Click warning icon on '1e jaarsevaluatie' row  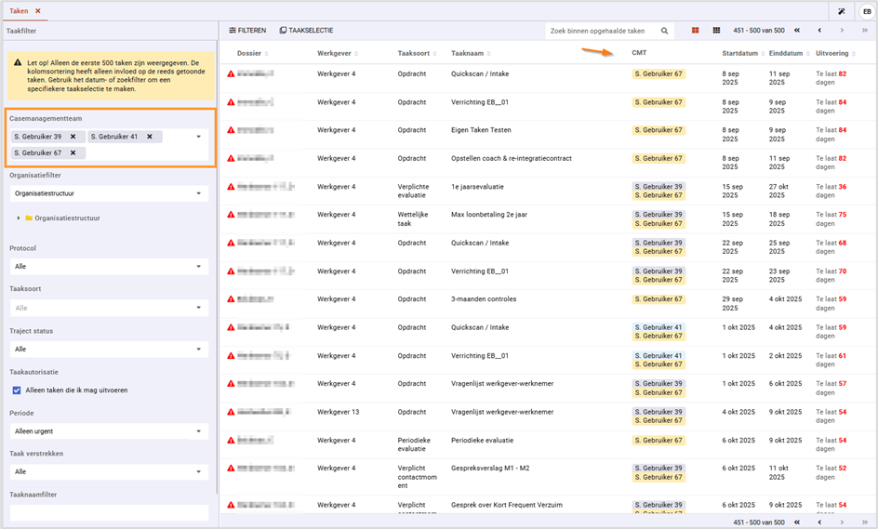tap(231, 187)
